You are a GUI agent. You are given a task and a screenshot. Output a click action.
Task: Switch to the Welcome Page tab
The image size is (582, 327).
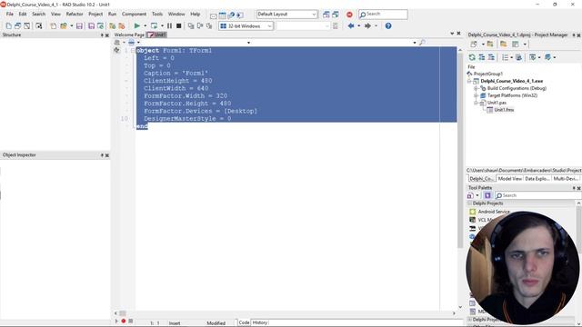click(129, 35)
